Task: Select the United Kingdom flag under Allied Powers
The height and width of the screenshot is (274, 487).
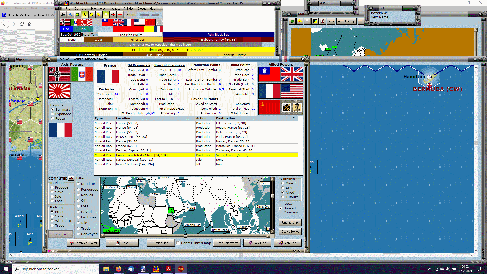Action: pos(292,74)
